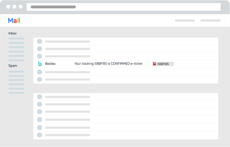Select the first item under Inbox in sidebar

tap(16, 39)
